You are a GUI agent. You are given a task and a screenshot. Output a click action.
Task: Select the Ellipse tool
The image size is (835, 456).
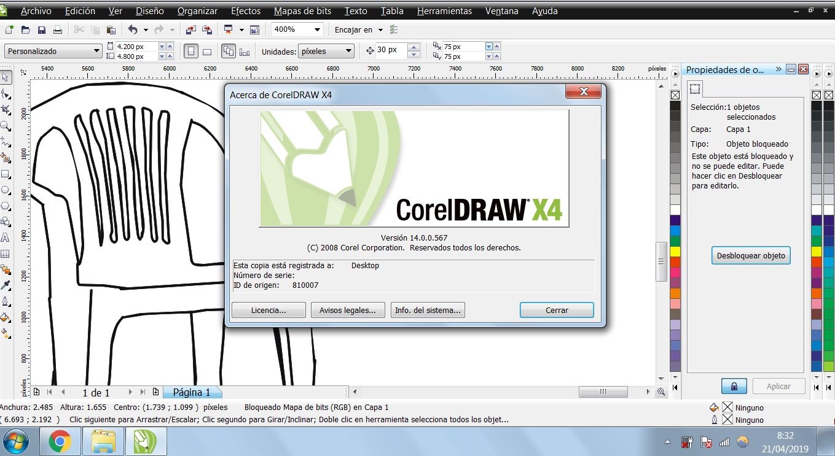(6, 190)
